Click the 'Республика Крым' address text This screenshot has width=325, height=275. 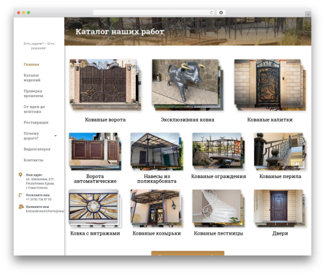point(40,183)
